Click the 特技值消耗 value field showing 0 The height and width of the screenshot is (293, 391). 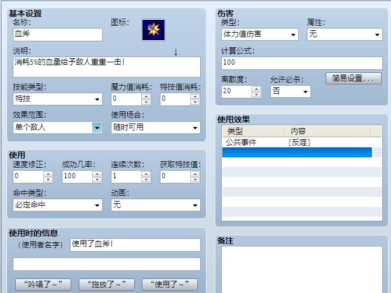[175, 99]
